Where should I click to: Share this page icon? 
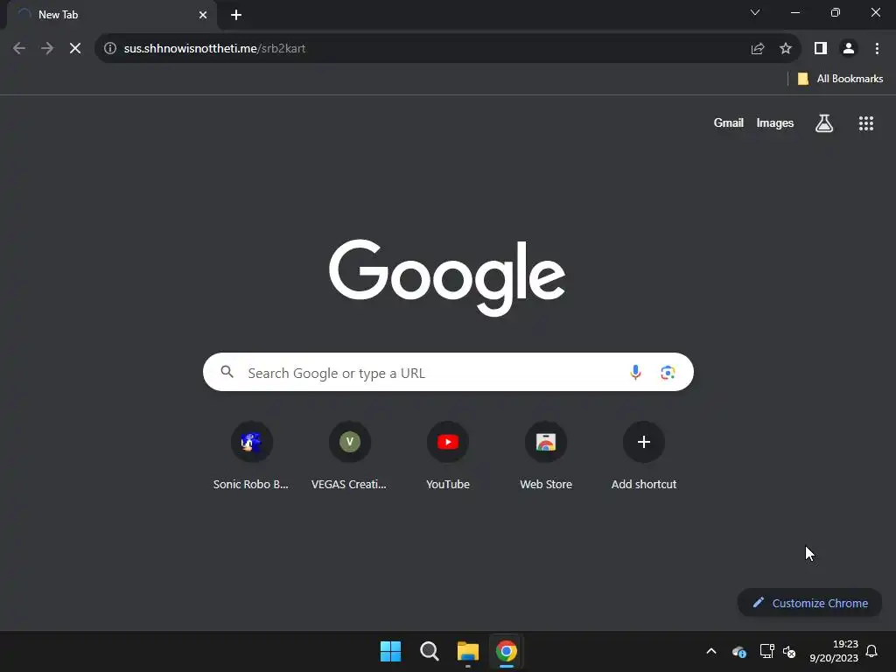(x=758, y=49)
